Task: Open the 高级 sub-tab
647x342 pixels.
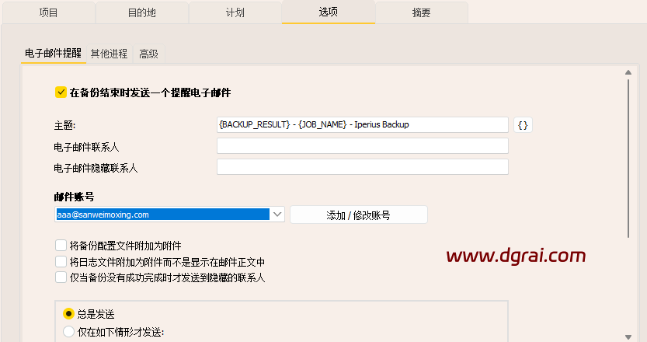Action: point(148,54)
